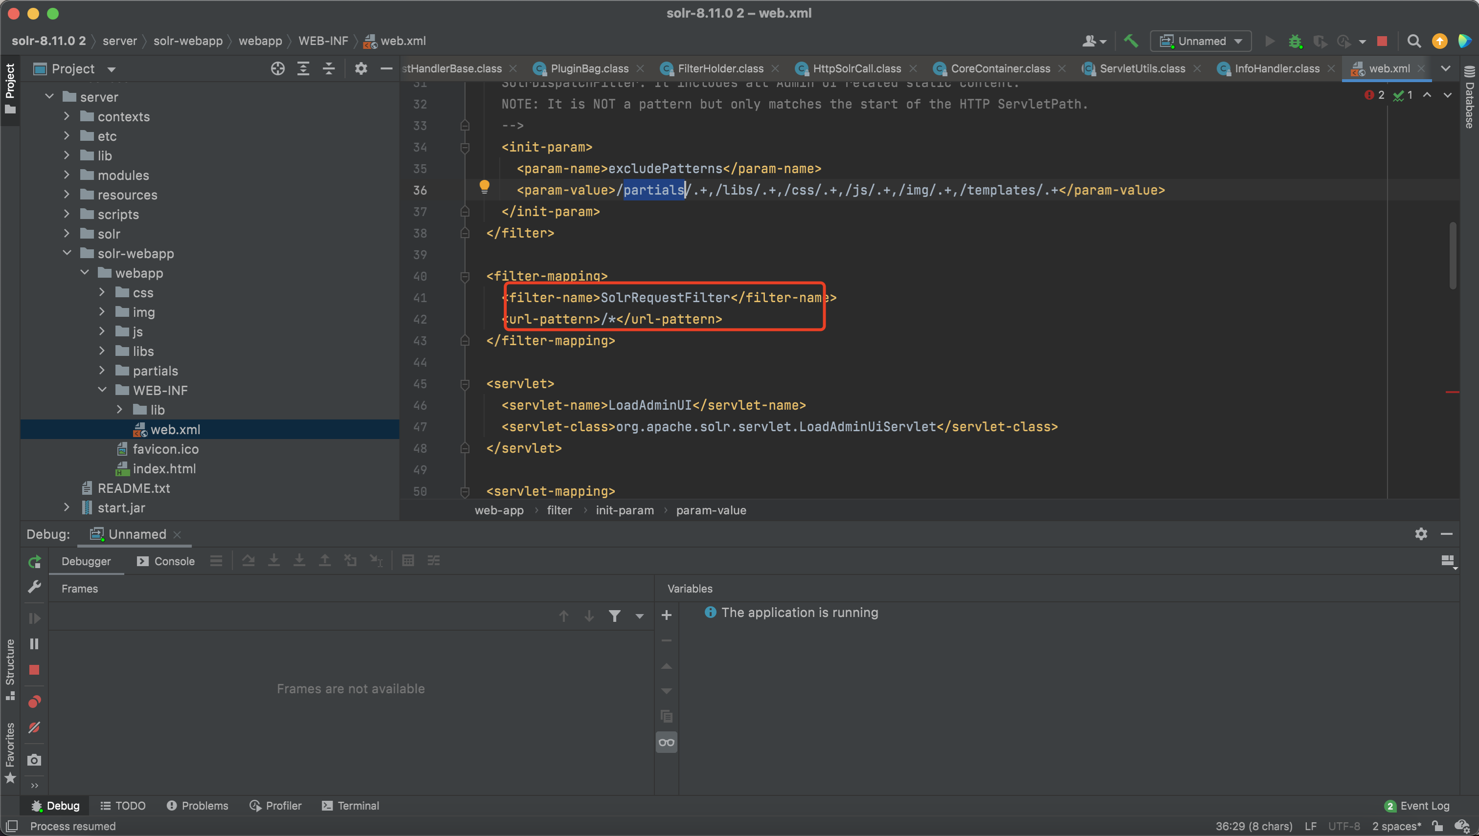Open the TODO tool window
This screenshot has width=1479, height=836.
coord(123,806)
